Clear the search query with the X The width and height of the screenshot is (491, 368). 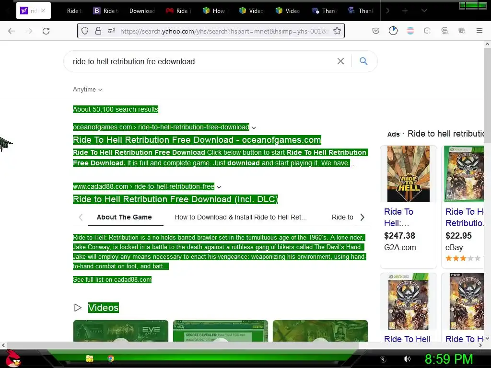(x=341, y=61)
